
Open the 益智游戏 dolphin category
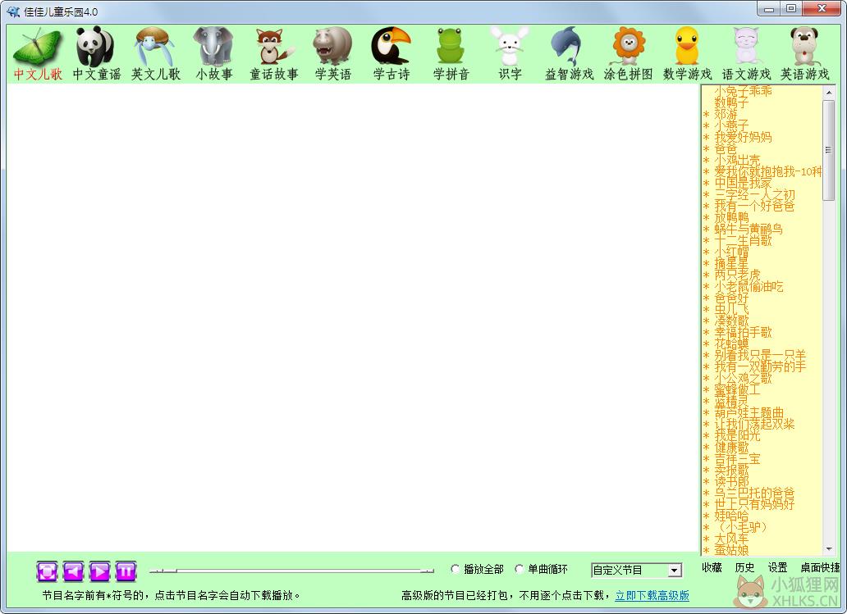pos(569,54)
